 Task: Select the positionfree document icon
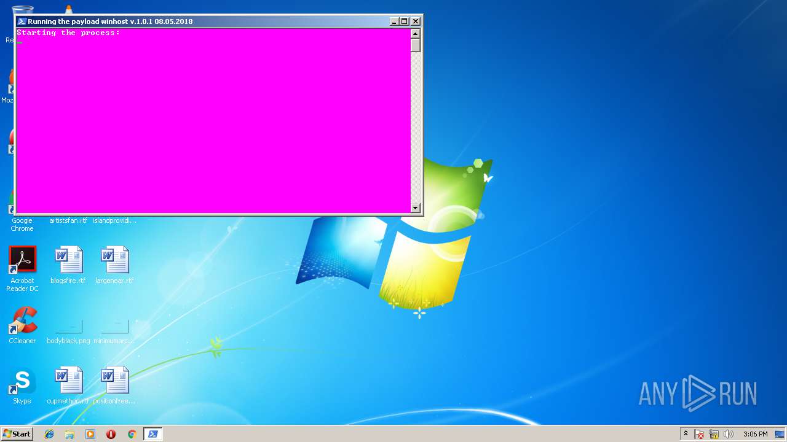click(114, 386)
